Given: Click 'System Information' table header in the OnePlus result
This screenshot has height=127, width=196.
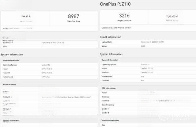Looking at the screenshot, I should 110,60.
